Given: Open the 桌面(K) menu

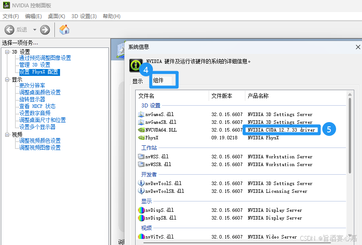Looking at the screenshot, I should click(x=56, y=16).
